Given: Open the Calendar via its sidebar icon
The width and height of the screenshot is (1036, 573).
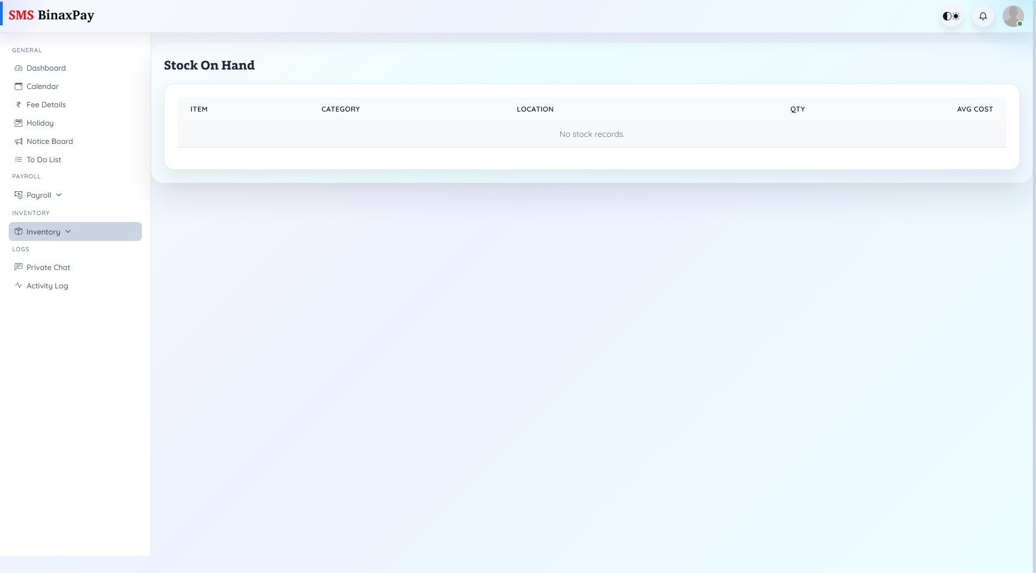Looking at the screenshot, I should click(19, 86).
